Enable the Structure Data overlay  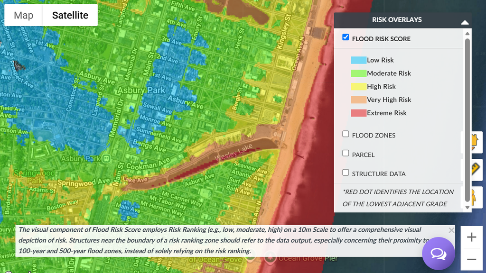point(346,173)
